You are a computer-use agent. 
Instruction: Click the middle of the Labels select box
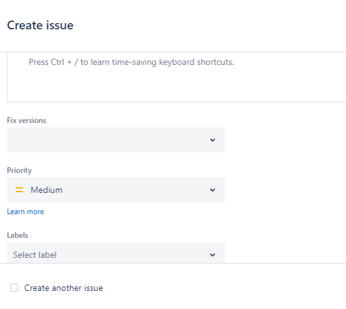coord(116,253)
